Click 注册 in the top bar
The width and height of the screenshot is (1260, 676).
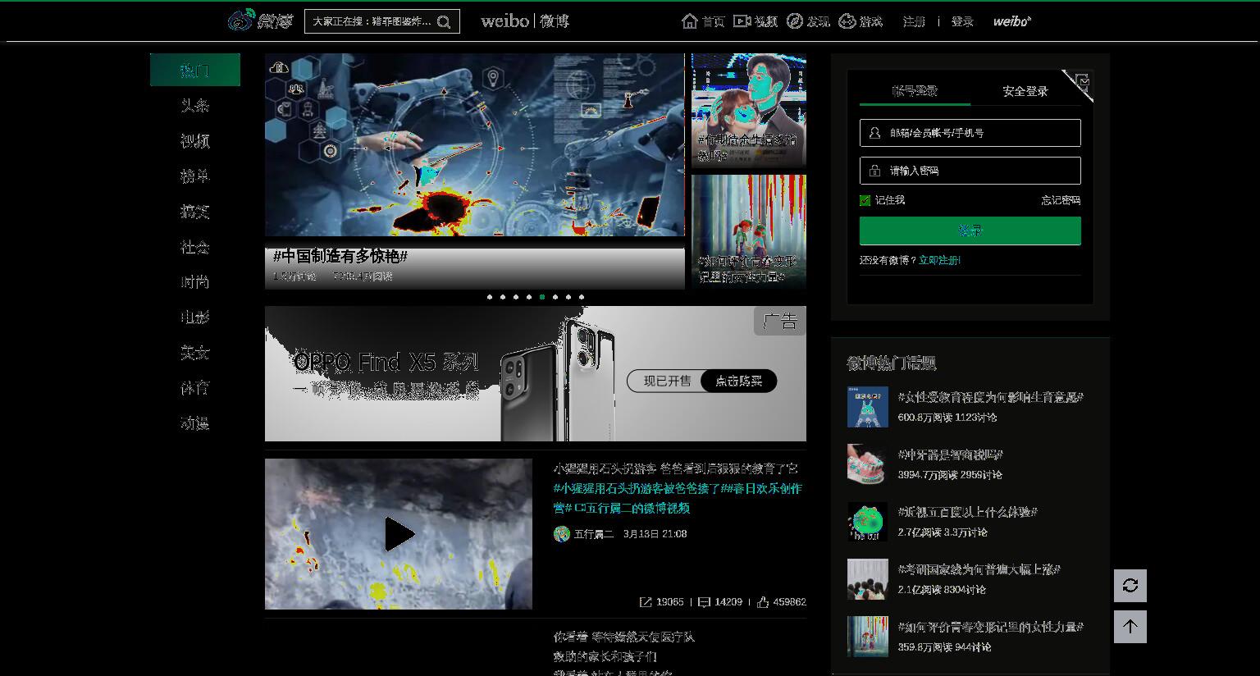coord(914,21)
